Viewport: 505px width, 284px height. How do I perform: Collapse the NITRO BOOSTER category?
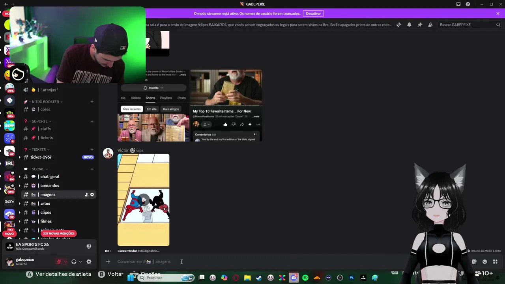pyautogui.click(x=47, y=102)
